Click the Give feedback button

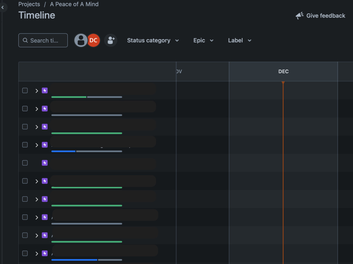pyautogui.click(x=320, y=16)
